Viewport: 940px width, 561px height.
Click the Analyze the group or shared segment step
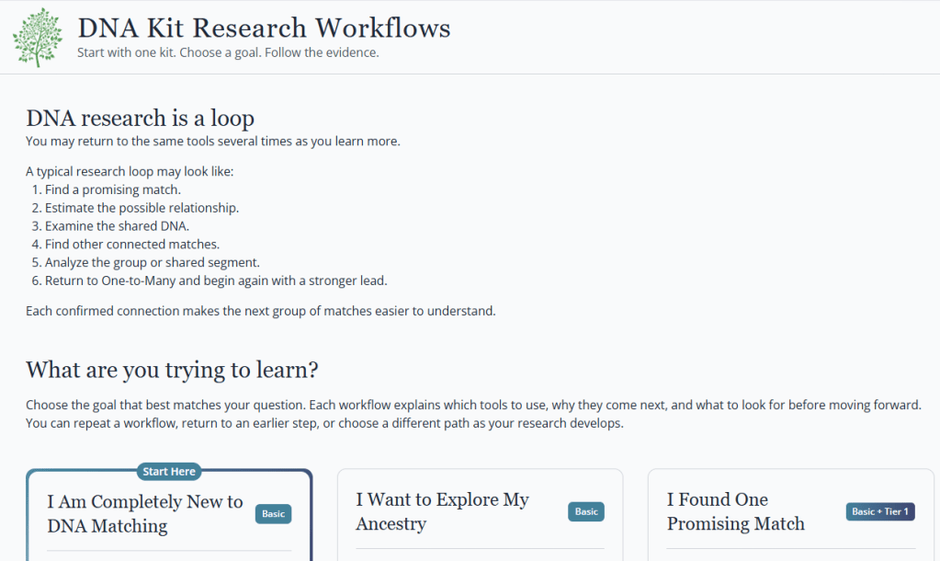[153, 262]
